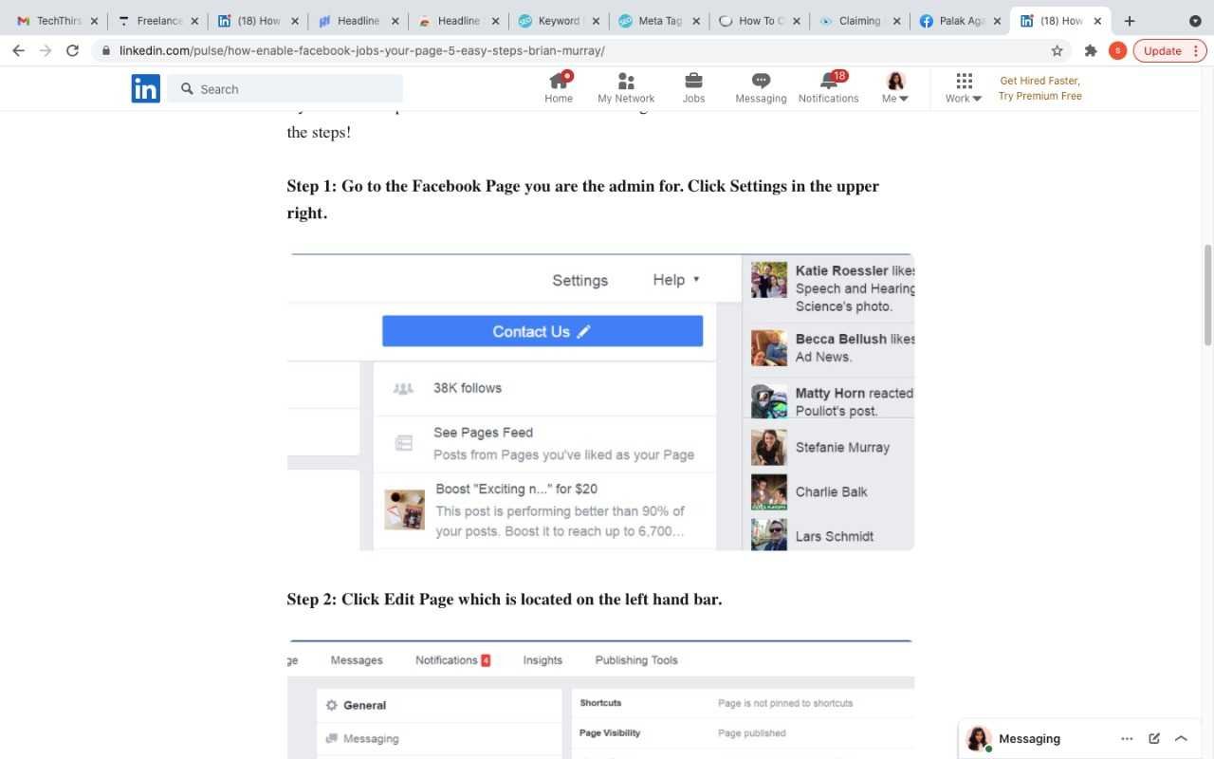This screenshot has width=1214, height=759.
Task: Open the Step 1 Facebook Settings screenshot image
Action: (x=600, y=402)
